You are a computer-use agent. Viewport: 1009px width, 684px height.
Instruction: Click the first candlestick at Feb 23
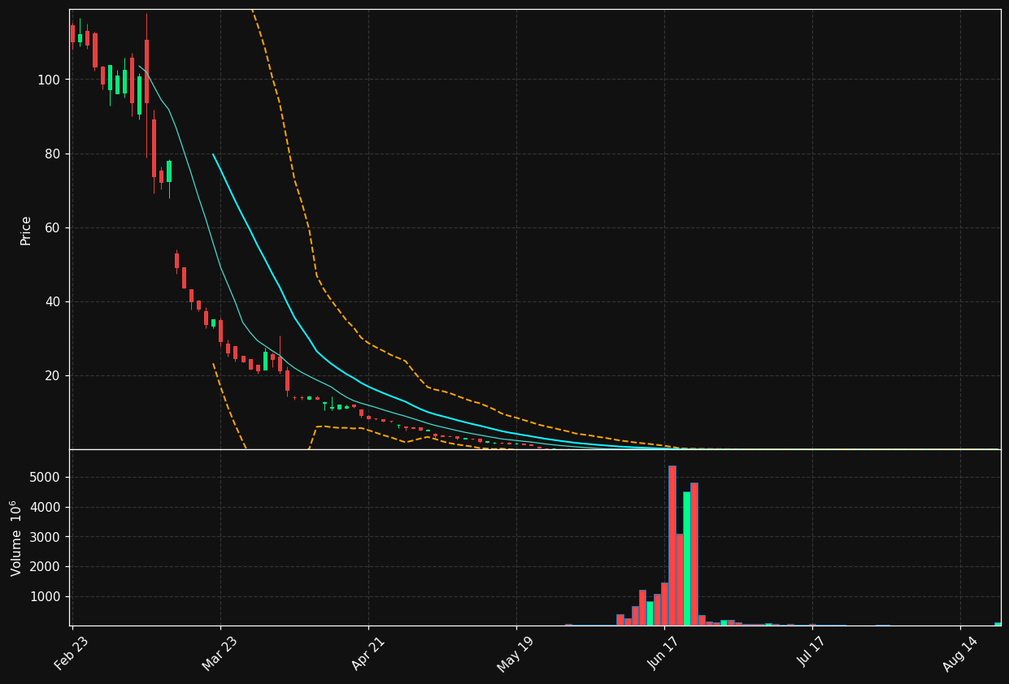(x=72, y=33)
